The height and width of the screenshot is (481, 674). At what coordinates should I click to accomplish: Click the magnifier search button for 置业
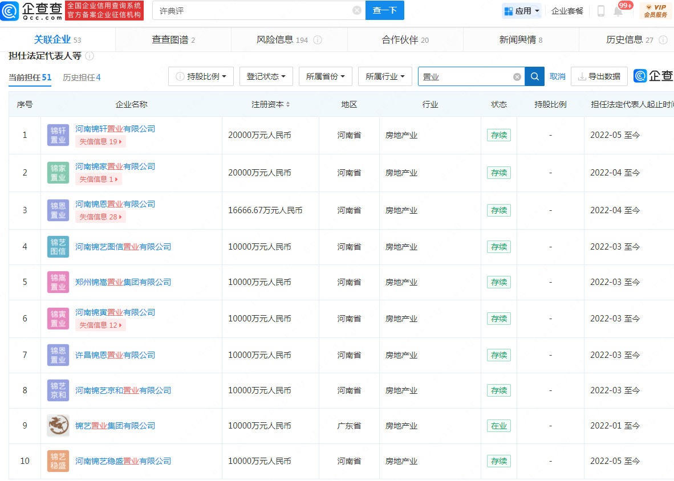(x=534, y=76)
